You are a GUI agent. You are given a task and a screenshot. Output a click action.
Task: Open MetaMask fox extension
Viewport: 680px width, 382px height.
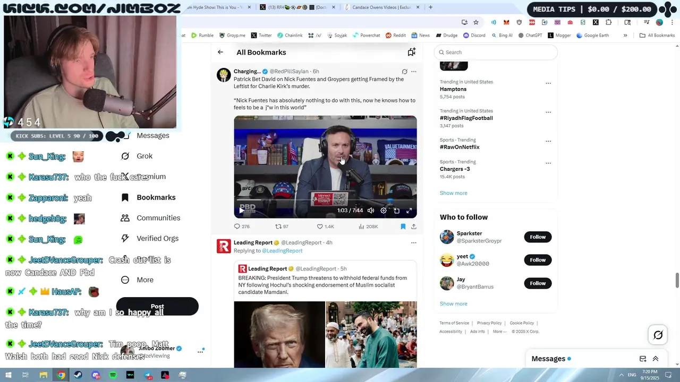pos(506,22)
